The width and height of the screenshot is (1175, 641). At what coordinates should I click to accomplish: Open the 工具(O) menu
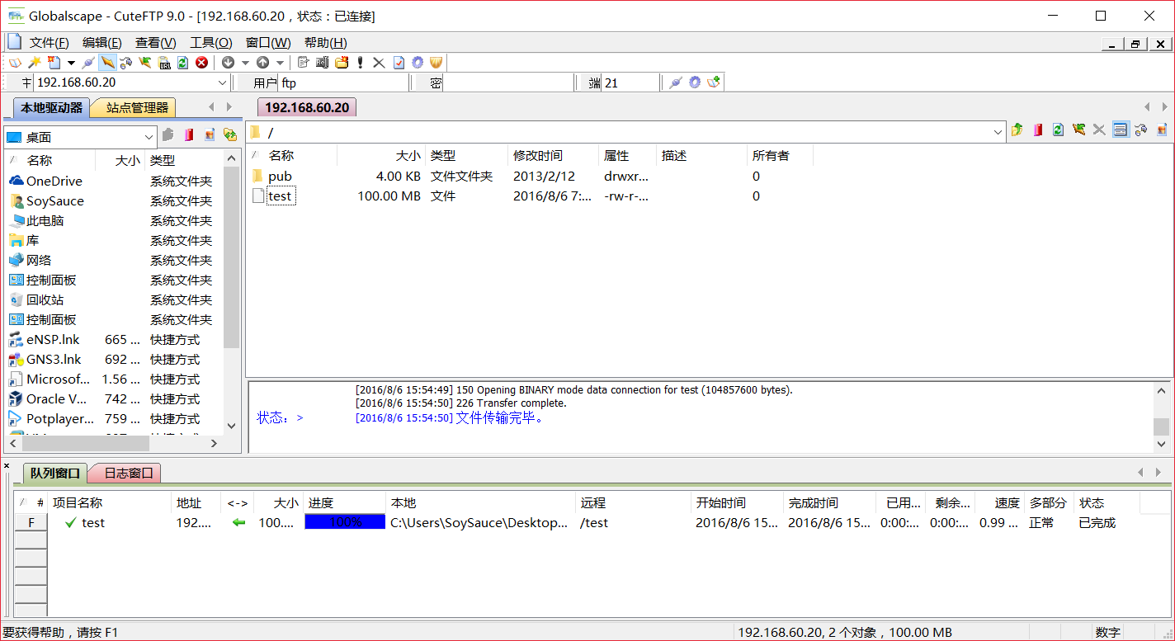[211, 43]
